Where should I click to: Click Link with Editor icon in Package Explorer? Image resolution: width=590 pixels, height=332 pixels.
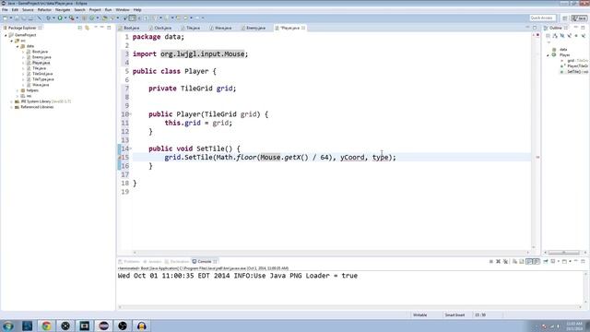(x=88, y=28)
